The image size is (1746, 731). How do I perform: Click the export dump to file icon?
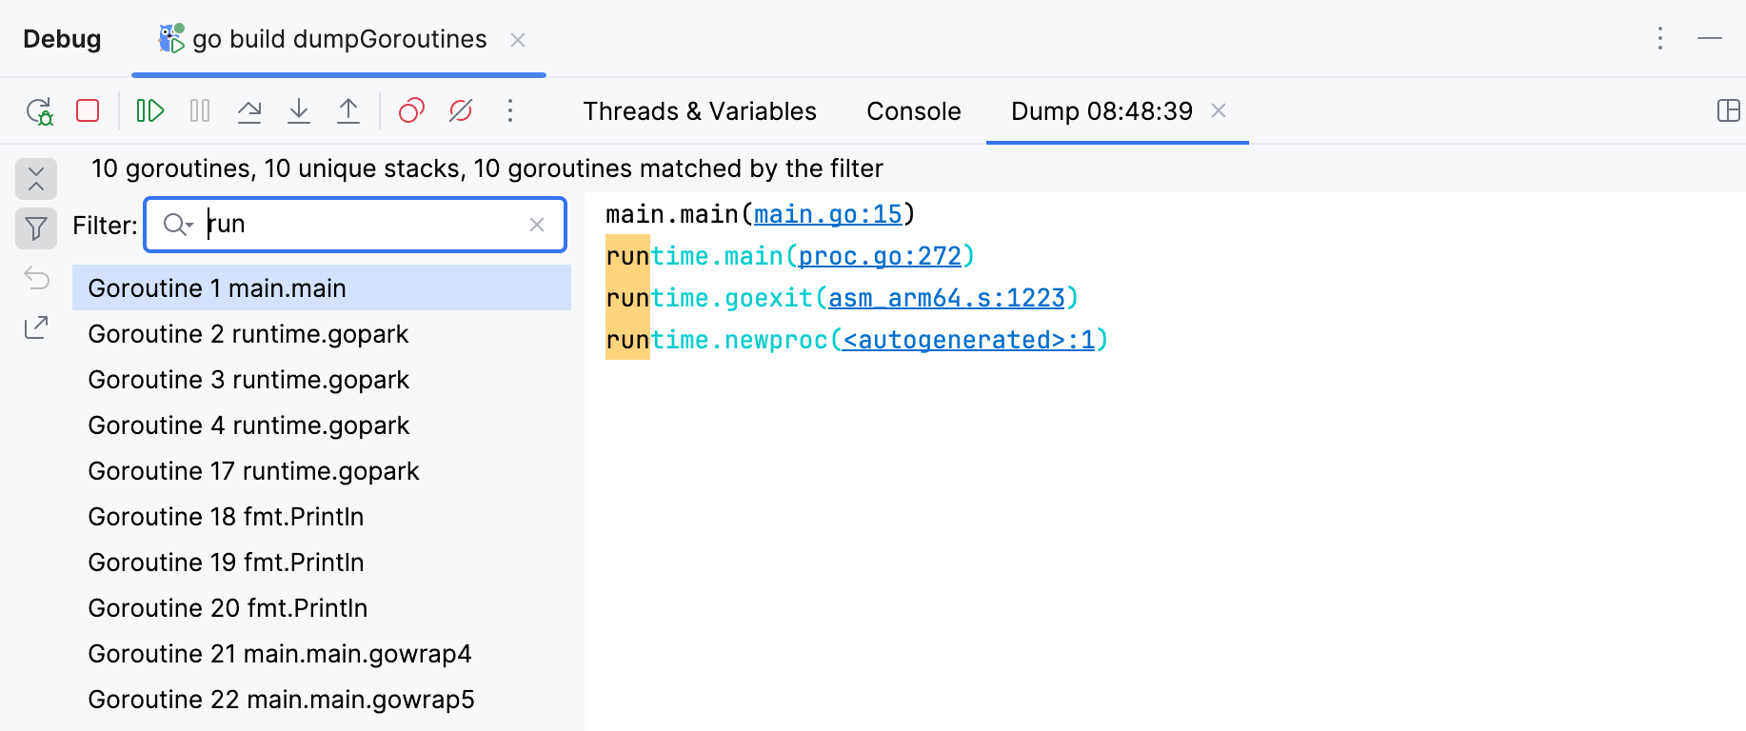point(36,327)
